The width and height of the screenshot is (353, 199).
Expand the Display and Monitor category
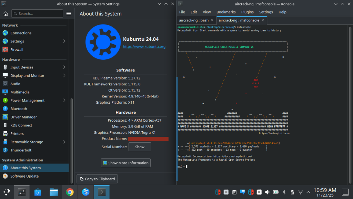[x=64, y=76]
